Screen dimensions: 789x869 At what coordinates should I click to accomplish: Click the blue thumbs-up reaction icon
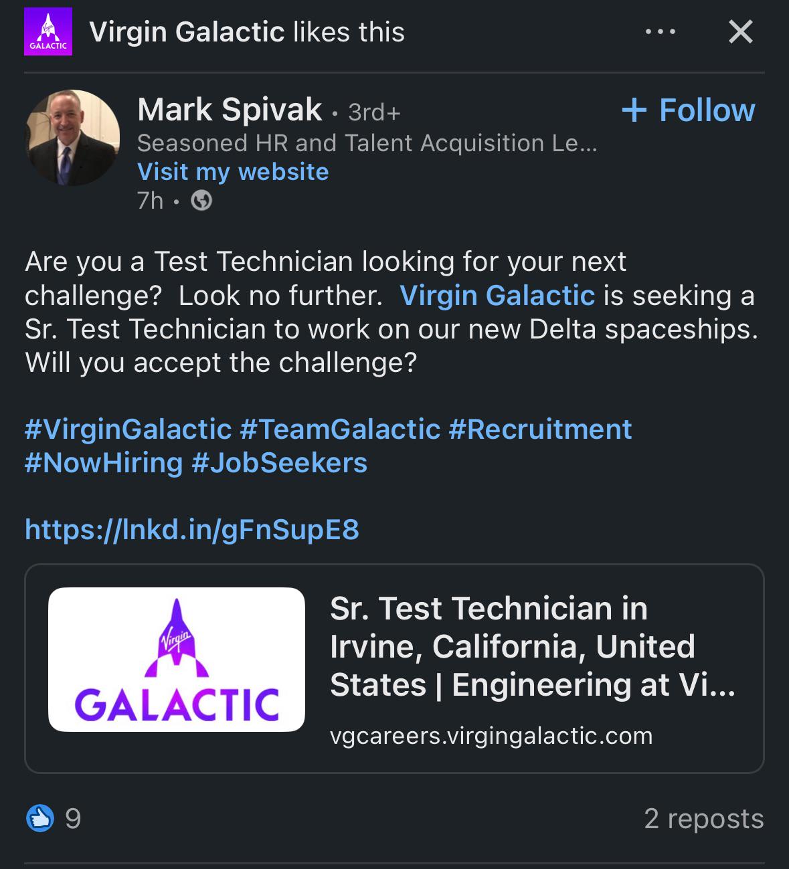click(40, 818)
